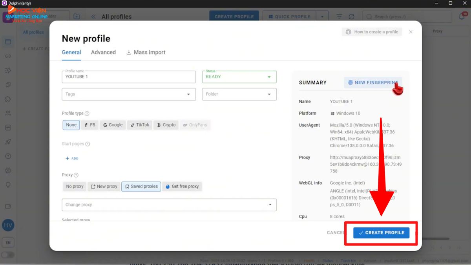This screenshot has height=265, width=471.
Task: Edit the Profile name field
Action: [129, 77]
